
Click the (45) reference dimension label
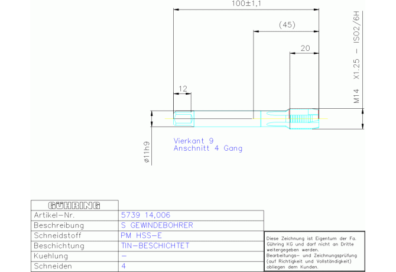pos(287,25)
